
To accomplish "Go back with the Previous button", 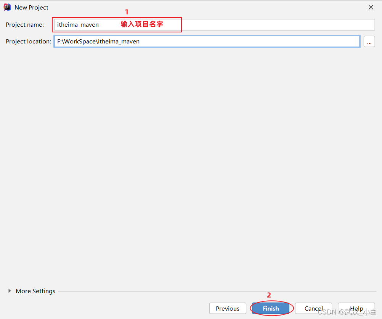I will click(228, 309).
